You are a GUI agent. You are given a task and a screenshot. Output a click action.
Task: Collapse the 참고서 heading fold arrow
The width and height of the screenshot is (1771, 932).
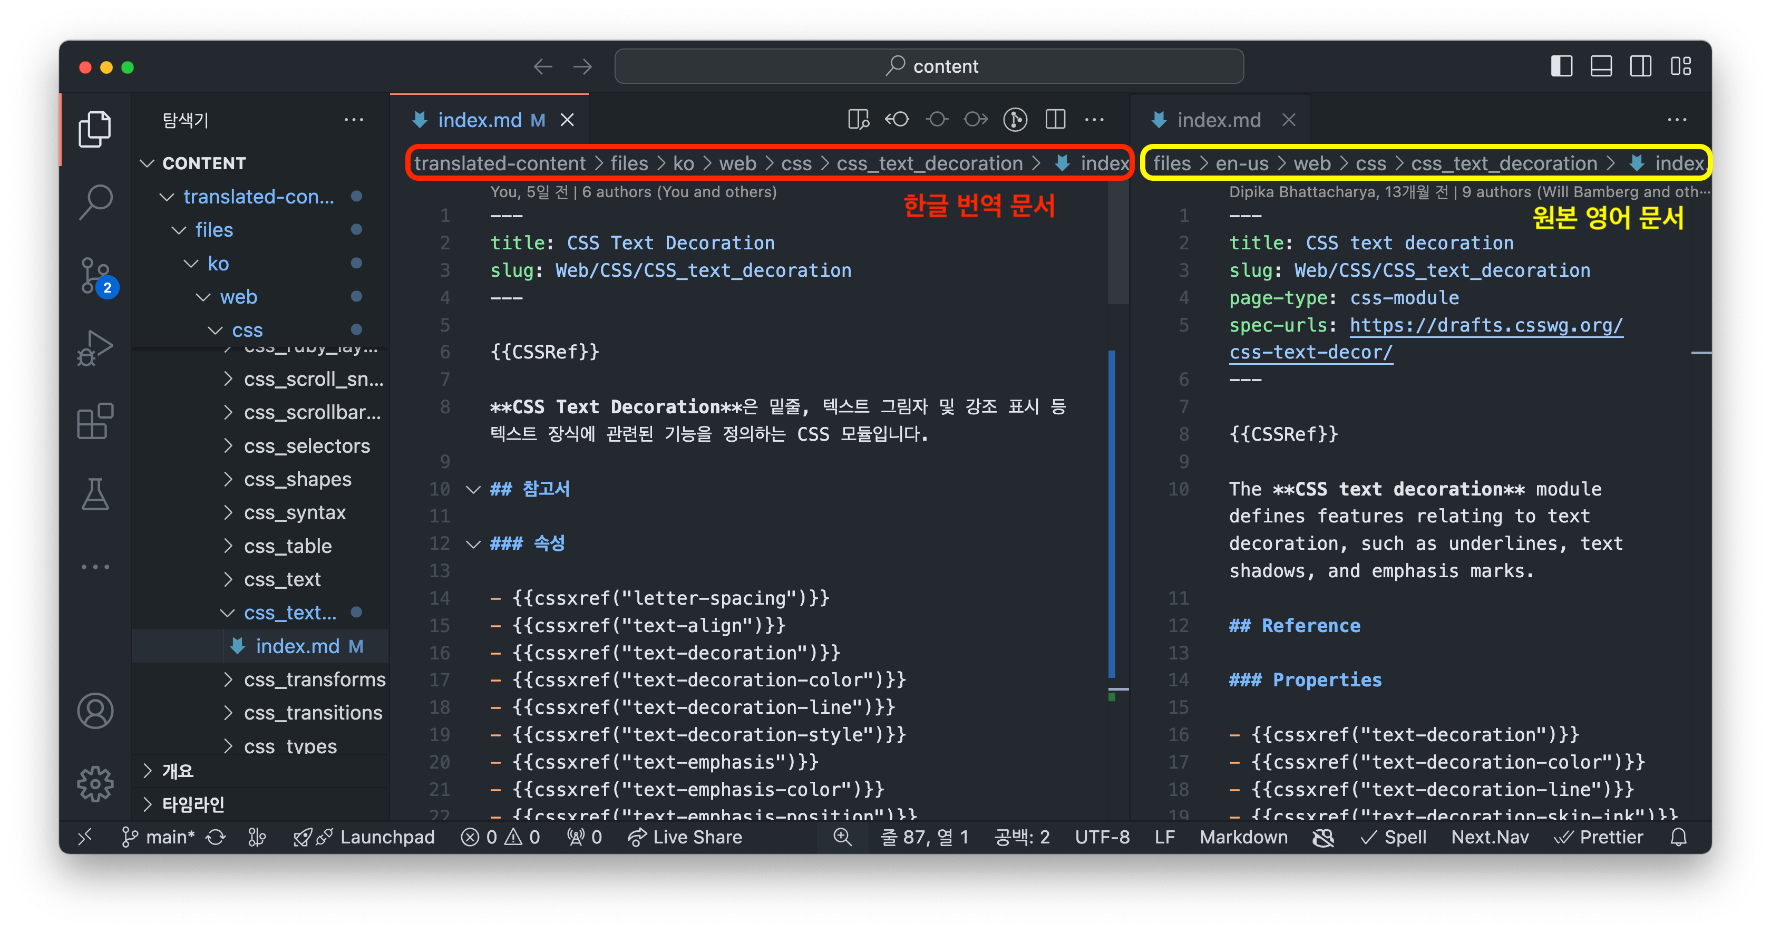[473, 490]
